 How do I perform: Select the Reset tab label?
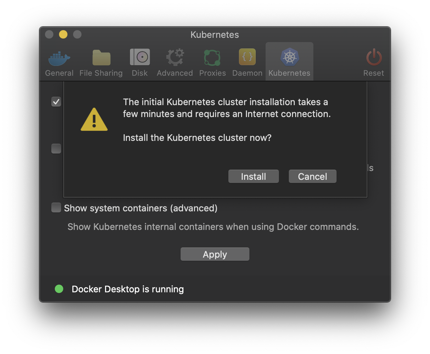373,73
